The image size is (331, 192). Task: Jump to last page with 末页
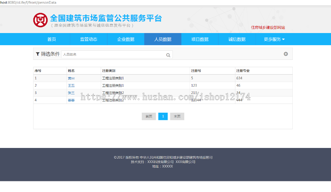coord(177,116)
